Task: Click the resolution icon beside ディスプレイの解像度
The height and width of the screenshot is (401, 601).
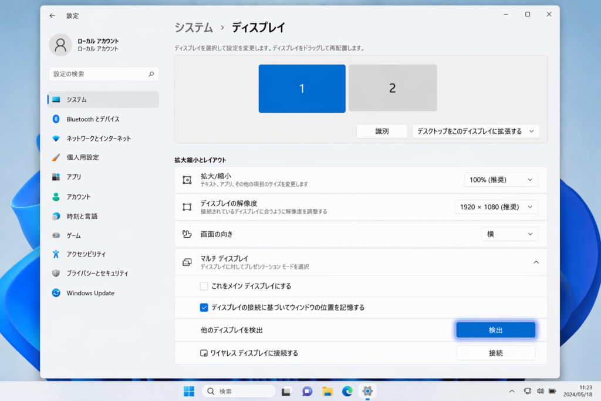Action: [187, 207]
